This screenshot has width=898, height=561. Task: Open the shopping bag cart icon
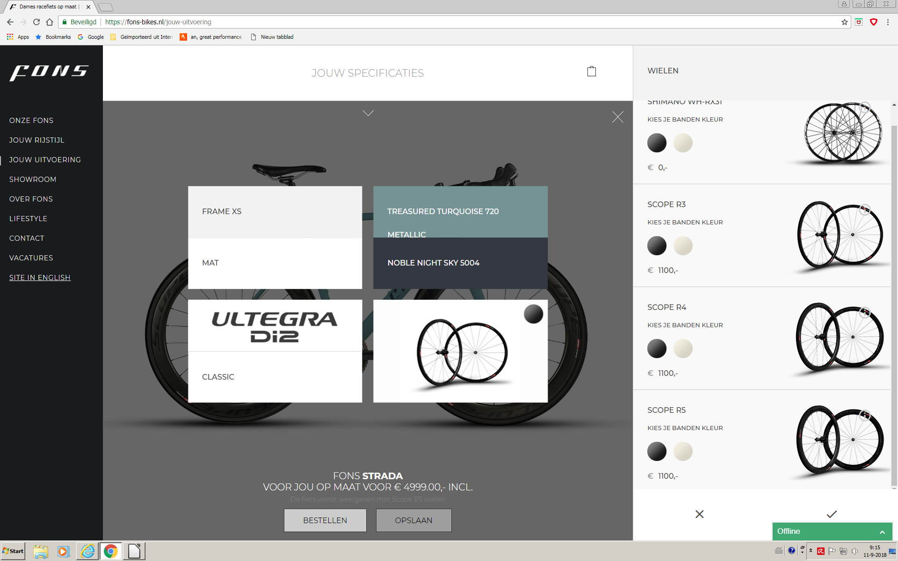(x=591, y=71)
